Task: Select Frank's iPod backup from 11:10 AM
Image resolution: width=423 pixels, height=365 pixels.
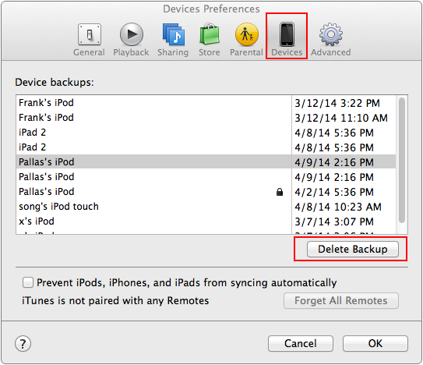Action: coord(206,118)
